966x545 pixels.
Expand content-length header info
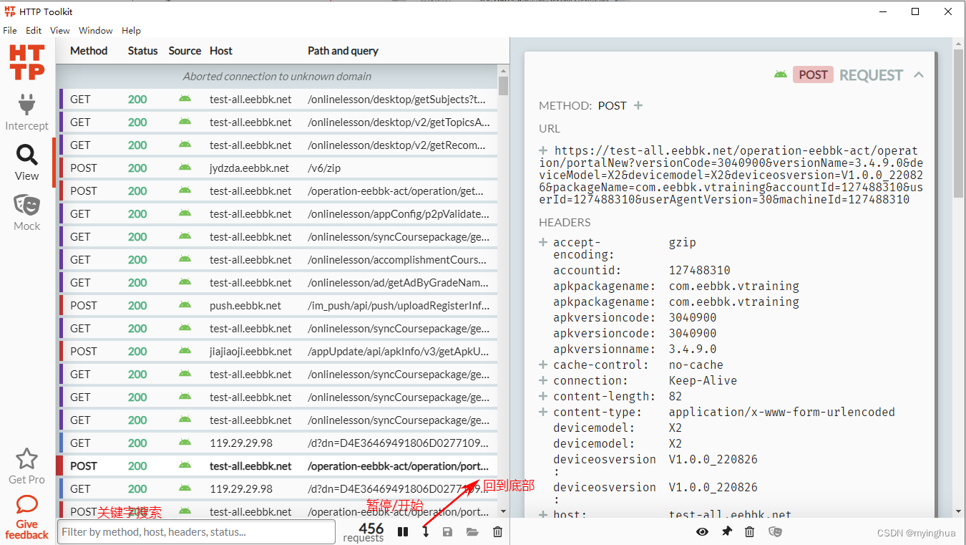tap(543, 396)
